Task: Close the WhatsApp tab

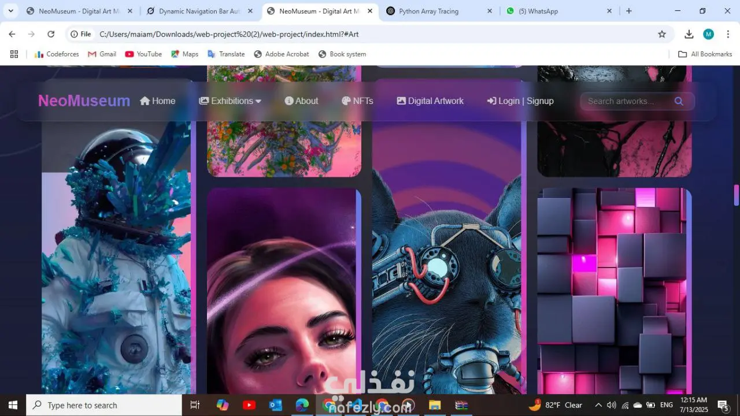Action: [609, 11]
